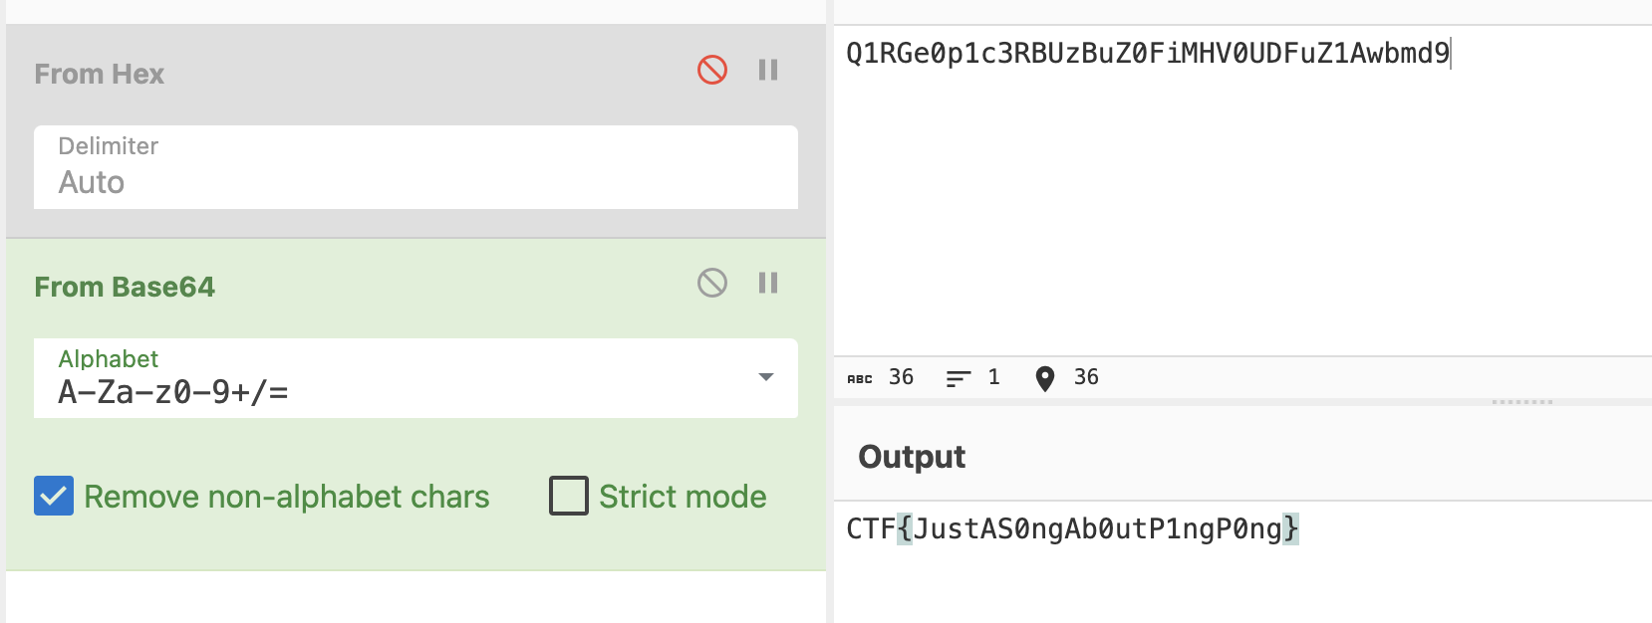
Task: Grab the dotted input/output pane divider
Action: tap(1521, 402)
